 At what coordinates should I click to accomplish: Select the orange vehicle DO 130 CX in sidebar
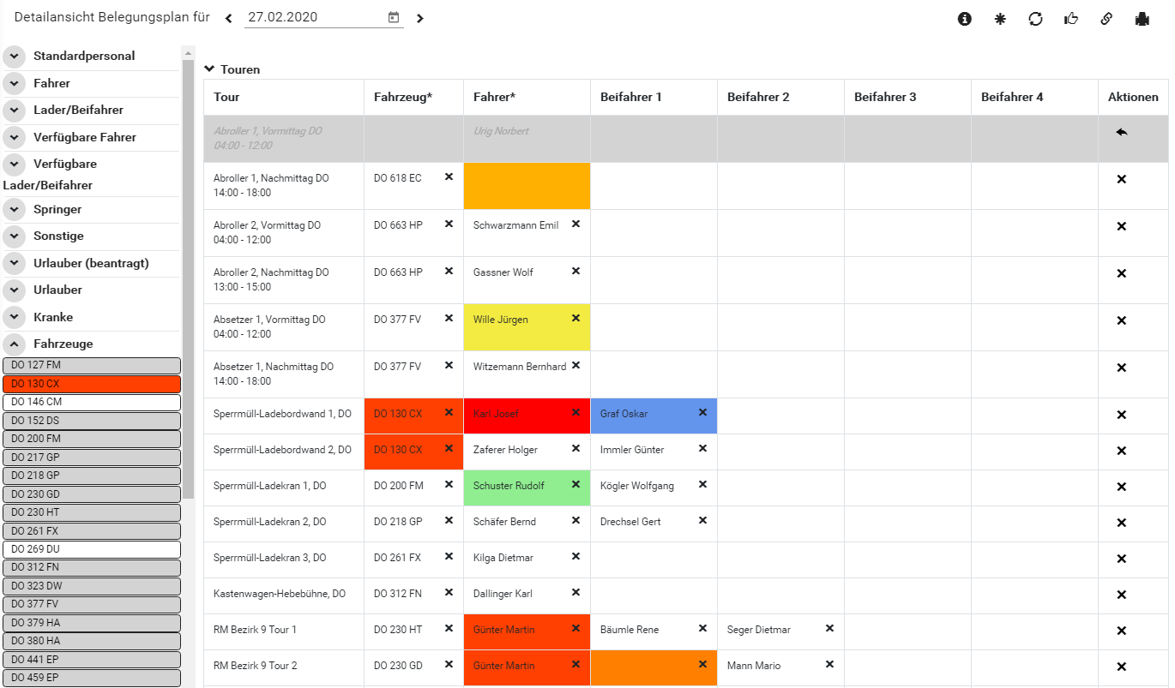pos(92,384)
